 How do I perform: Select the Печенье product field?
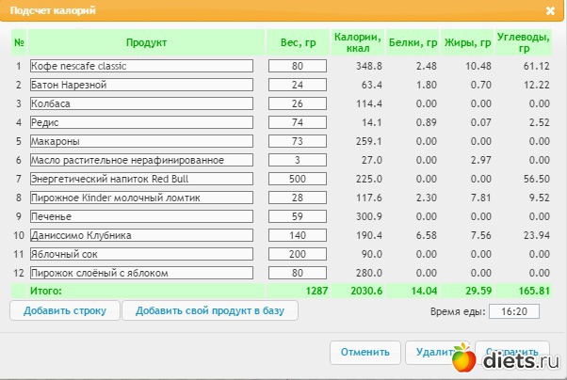(x=141, y=216)
